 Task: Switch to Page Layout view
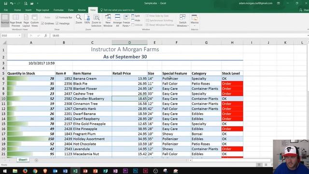click(x=26, y=20)
